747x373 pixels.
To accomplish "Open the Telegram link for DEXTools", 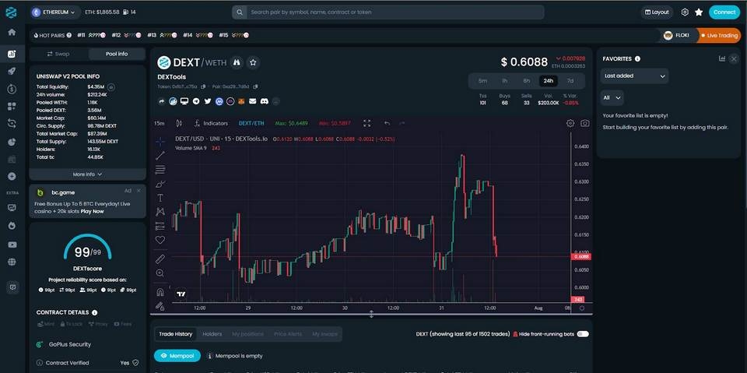I will click(196, 101).
